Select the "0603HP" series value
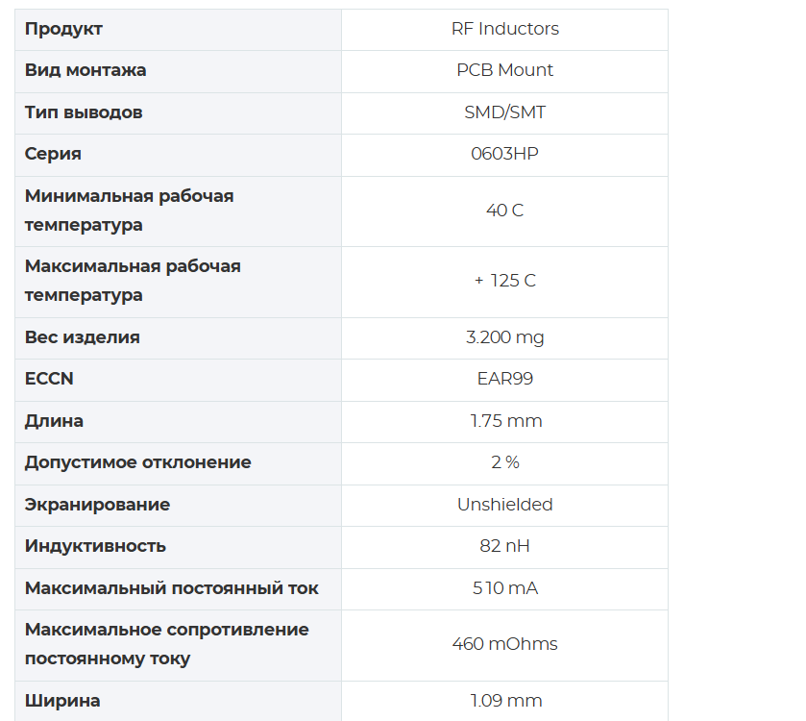806x721 pixels. coord(504,154)
